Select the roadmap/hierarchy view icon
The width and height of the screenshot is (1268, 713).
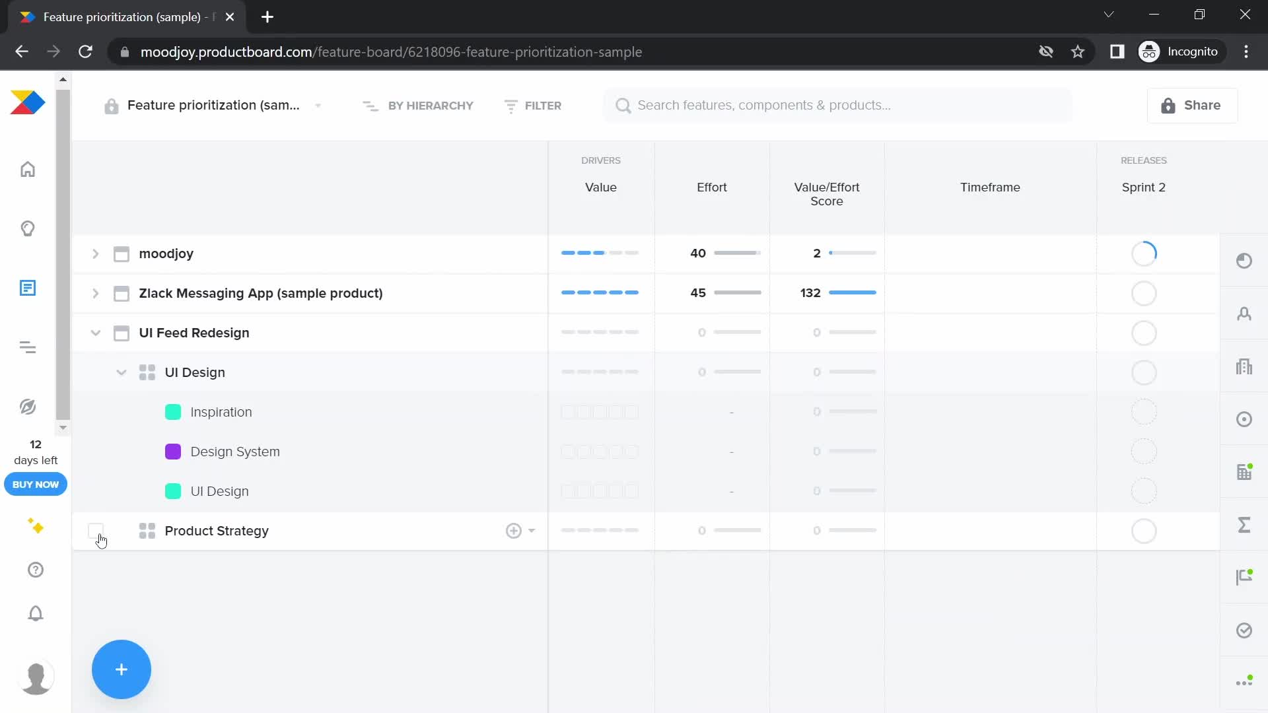370,106
